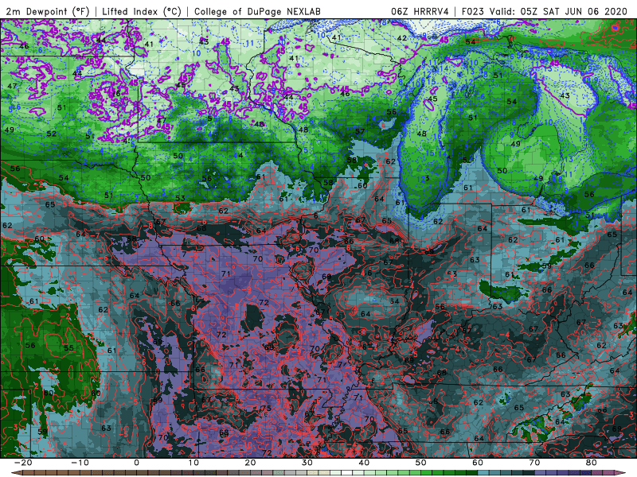Click the dewpoint value 57 on the map
Viewport: 637px width, 477px height.
(360, 131)
